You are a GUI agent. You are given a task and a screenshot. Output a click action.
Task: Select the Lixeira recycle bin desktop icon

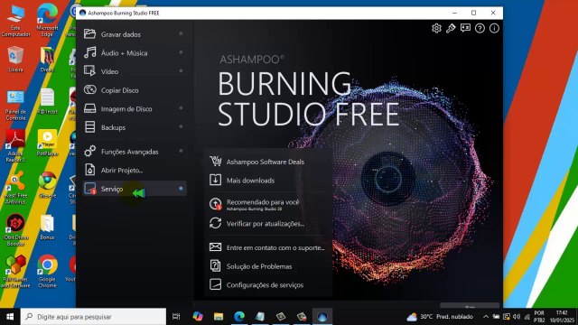[15, 59]
